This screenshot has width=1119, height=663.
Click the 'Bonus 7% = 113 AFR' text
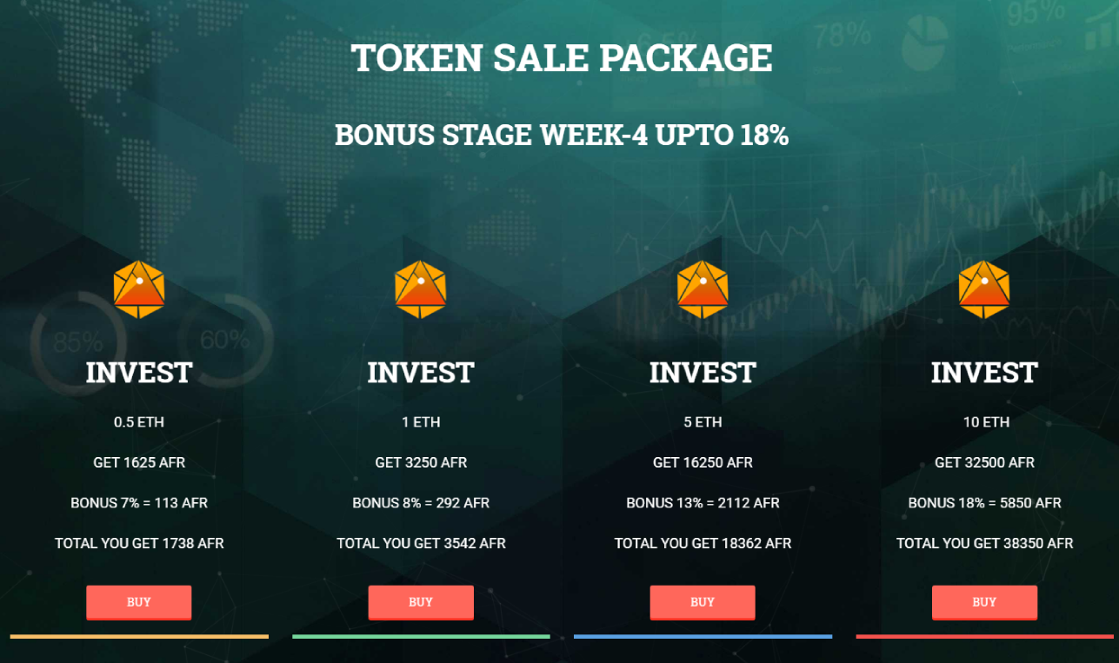pos(139,503)
